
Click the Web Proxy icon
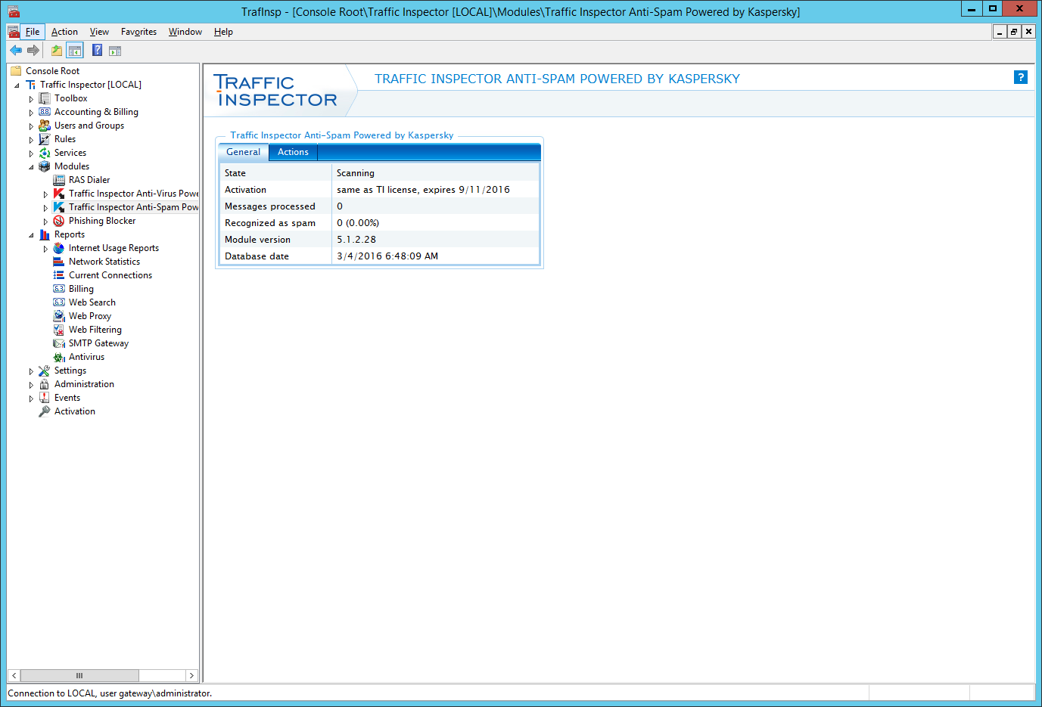(59, 316)
